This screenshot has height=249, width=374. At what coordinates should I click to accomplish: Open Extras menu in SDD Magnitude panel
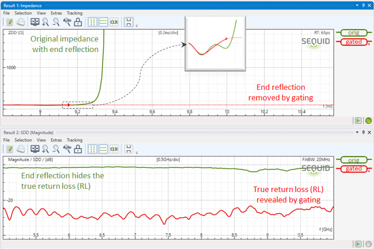click(x=56, y=140)
